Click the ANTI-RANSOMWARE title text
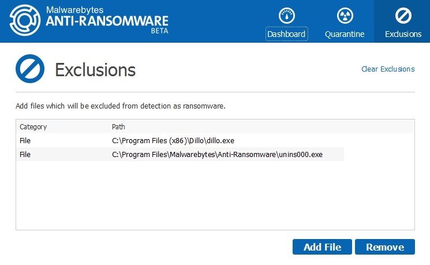This screenshot has width=430, height=265. [107, 21]
